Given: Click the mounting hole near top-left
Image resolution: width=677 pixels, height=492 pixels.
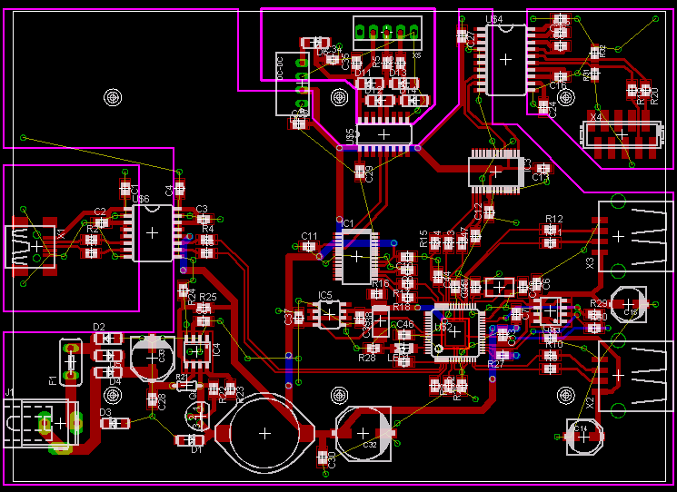Looking at the screenshot, I should [x=113, y=97].
